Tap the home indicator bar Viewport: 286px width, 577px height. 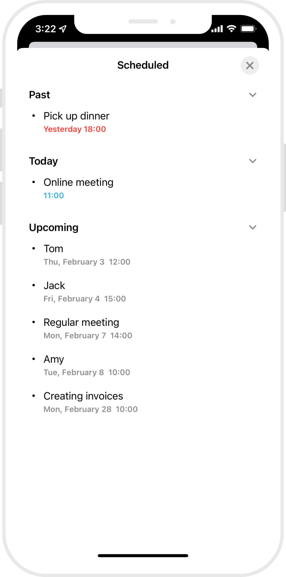(143, 556)
